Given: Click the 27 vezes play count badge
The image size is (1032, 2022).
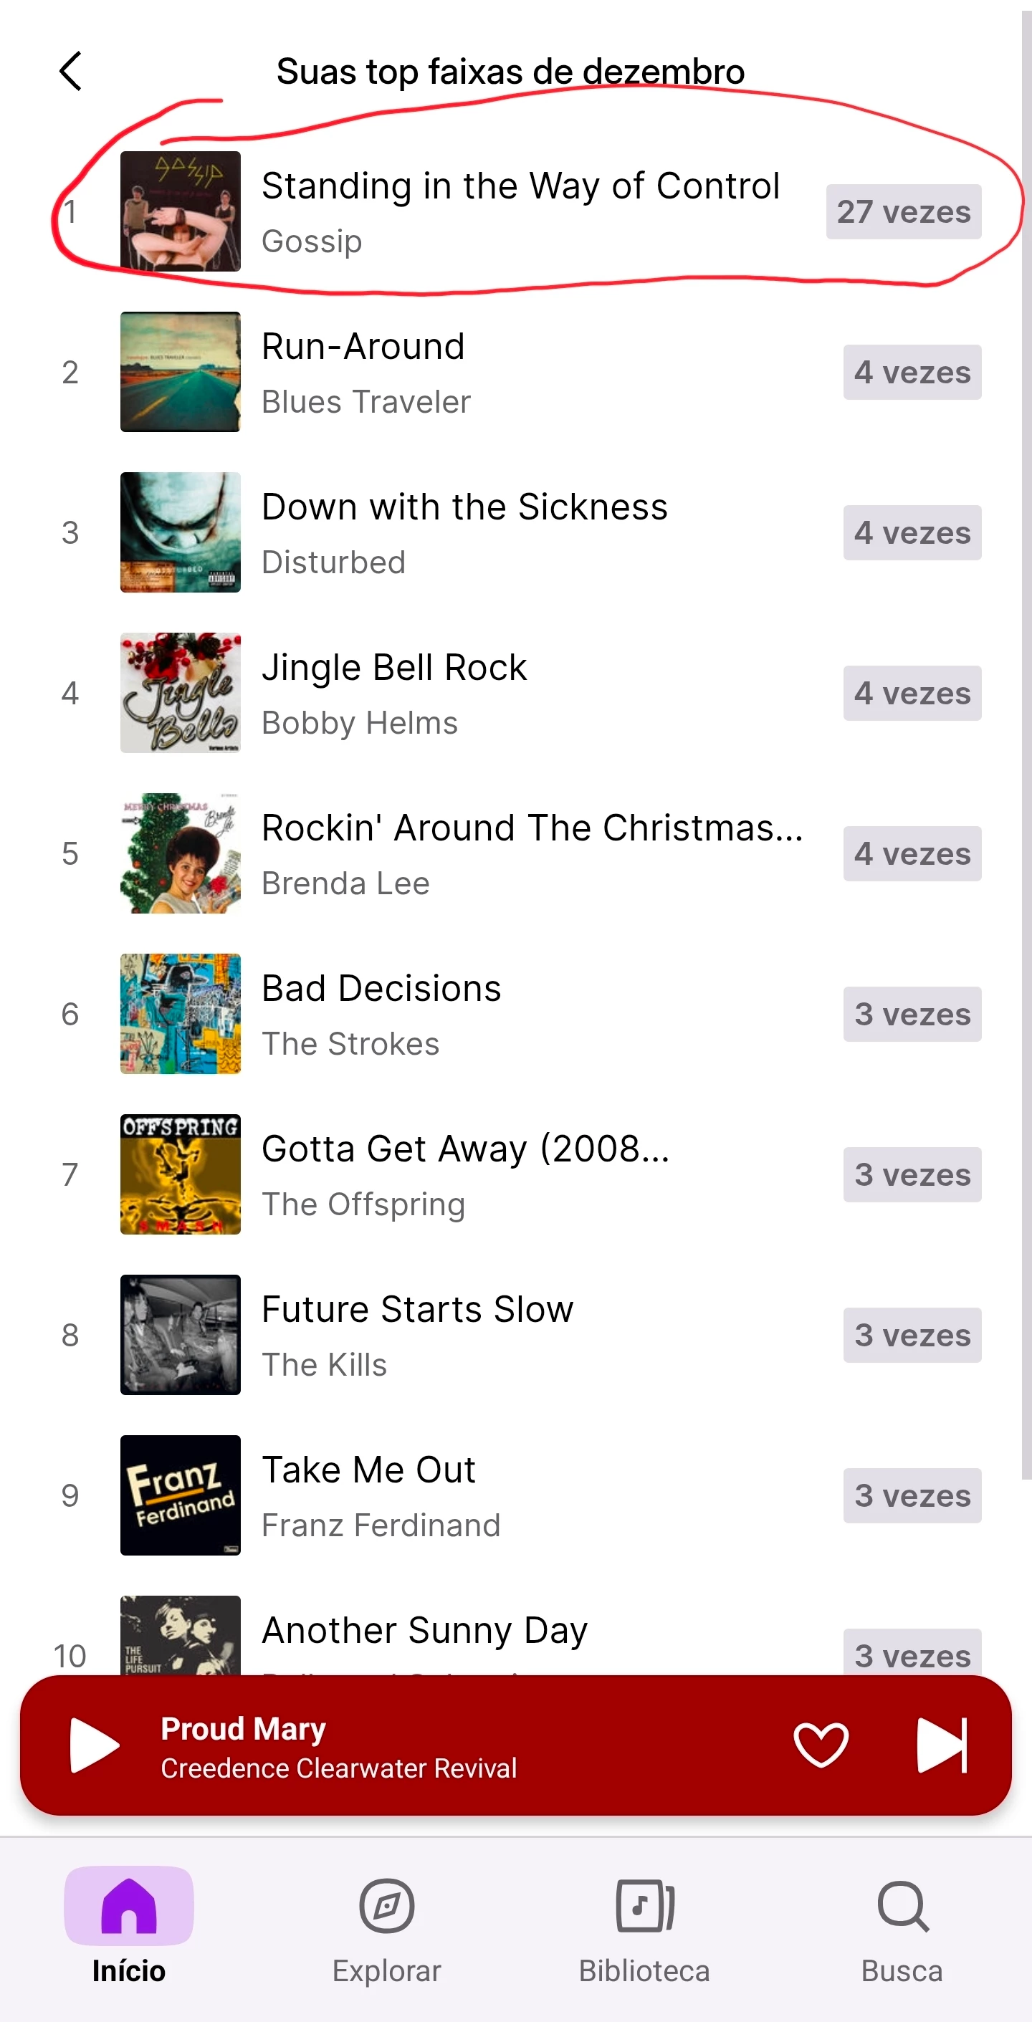Looking at the screenshot, I should coord(903,212).
